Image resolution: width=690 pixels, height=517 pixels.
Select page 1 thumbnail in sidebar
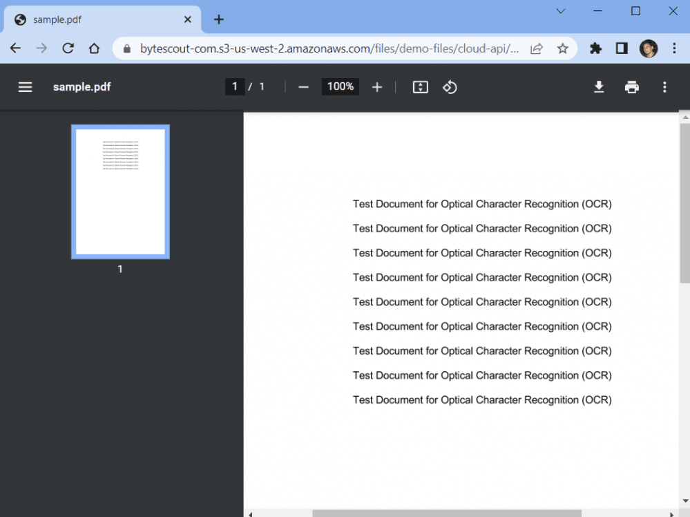click(120, 192)
